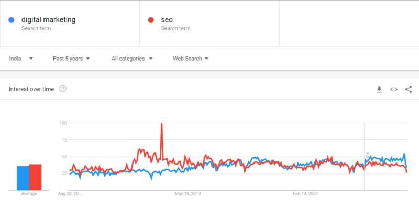Click the Feb 14, 2021 axis label
Viewport: 419px width, 221px height.
click(x=305, y=194)
